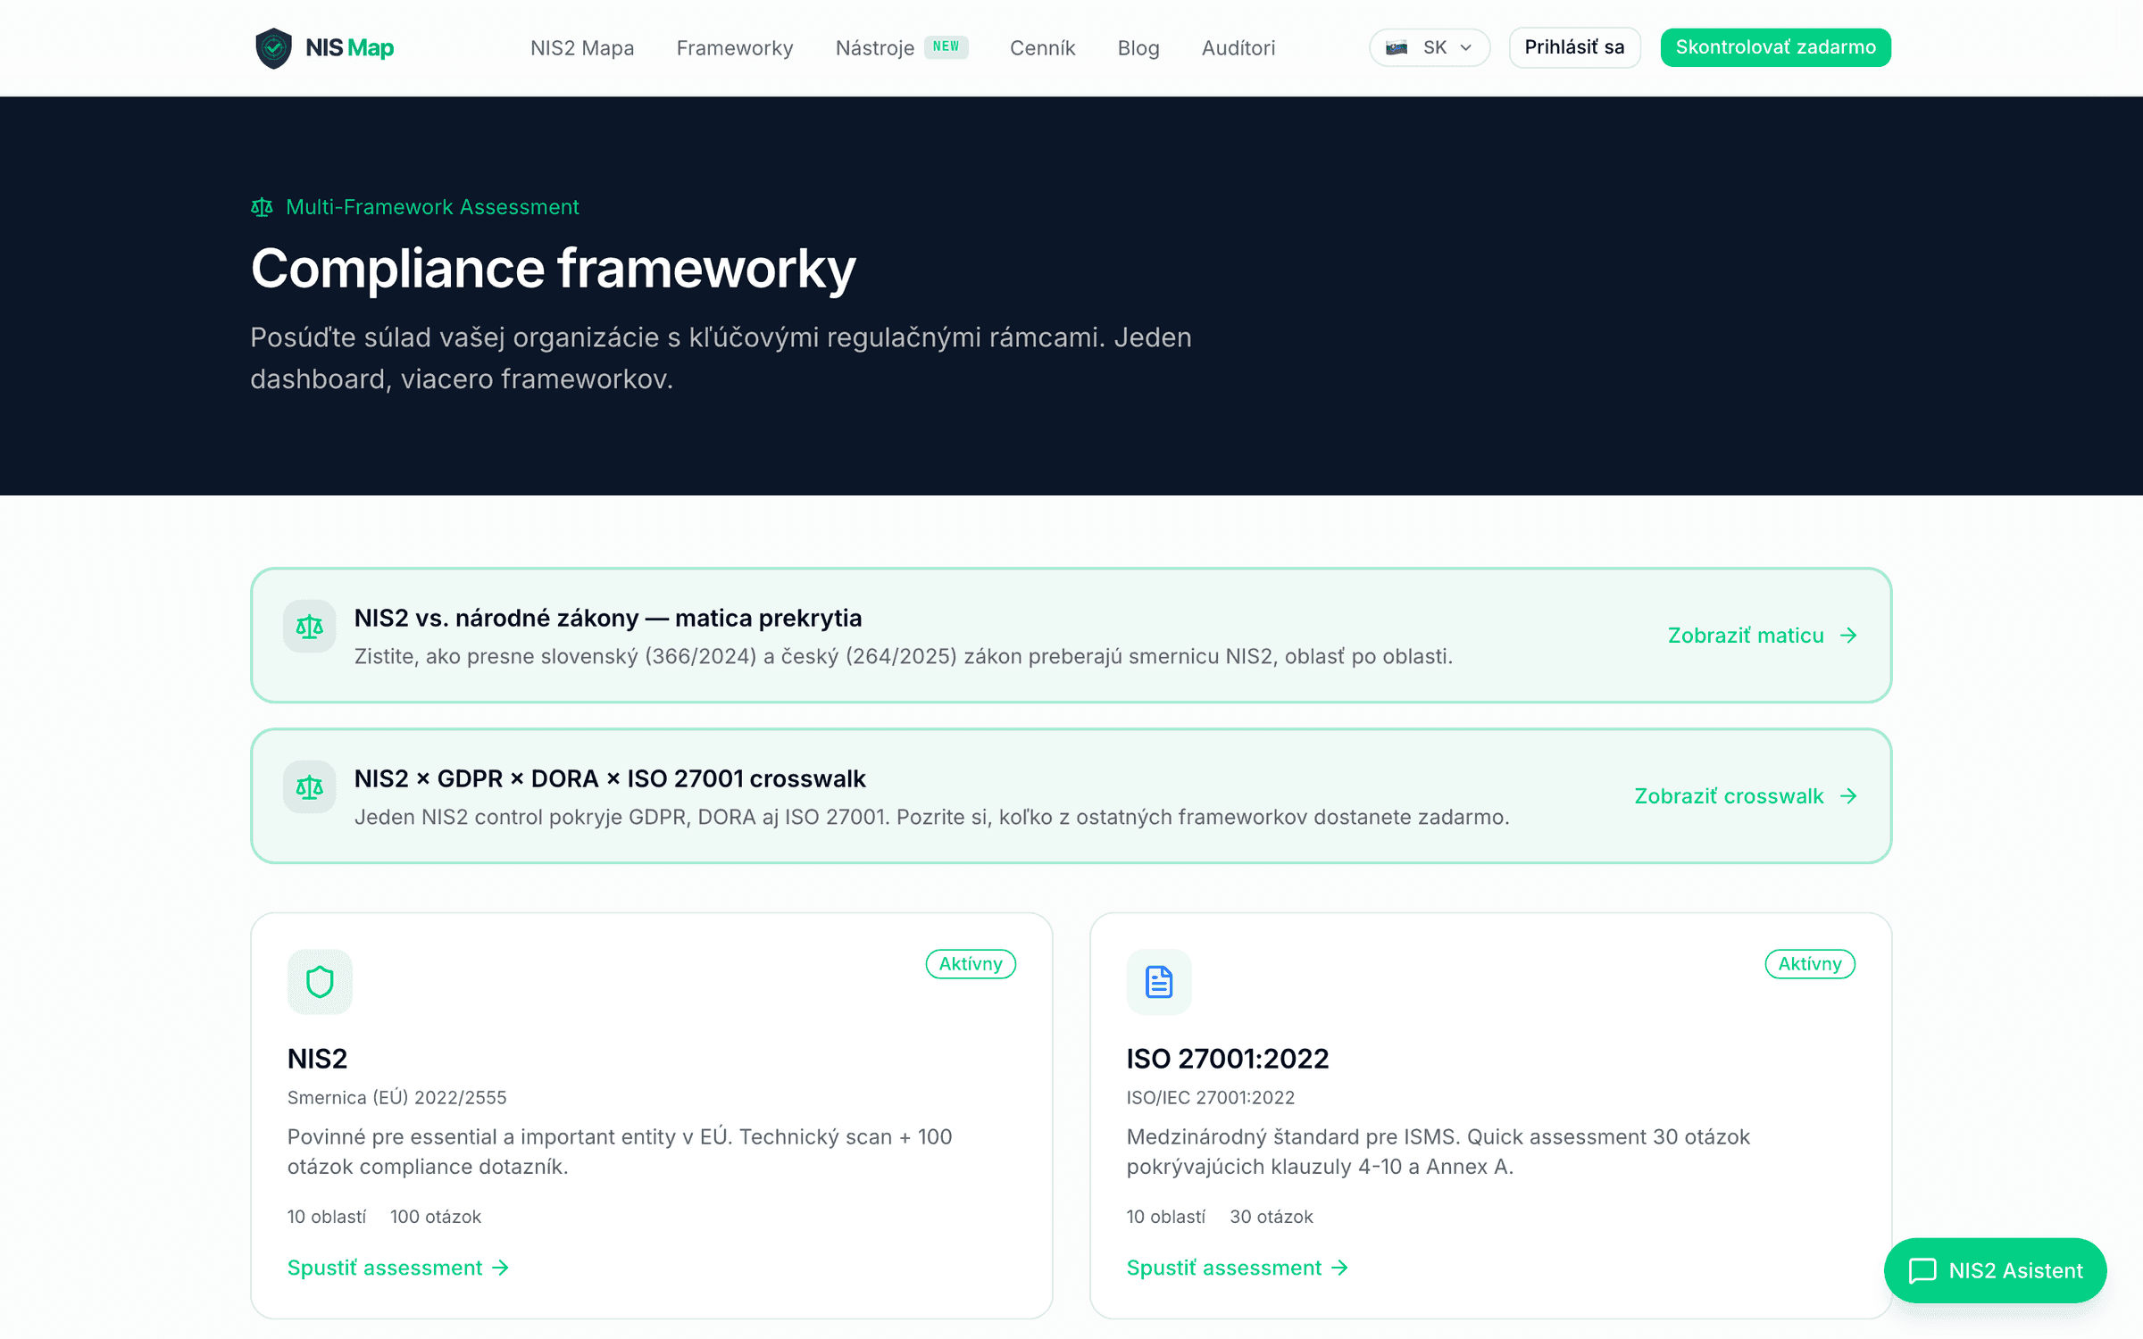This screenshot has width=2143, height=1339.
Task: Click the arrow after ISO 27001 Spustiť assessment
Action: pyautogui.click(x=1340, y=1268)
